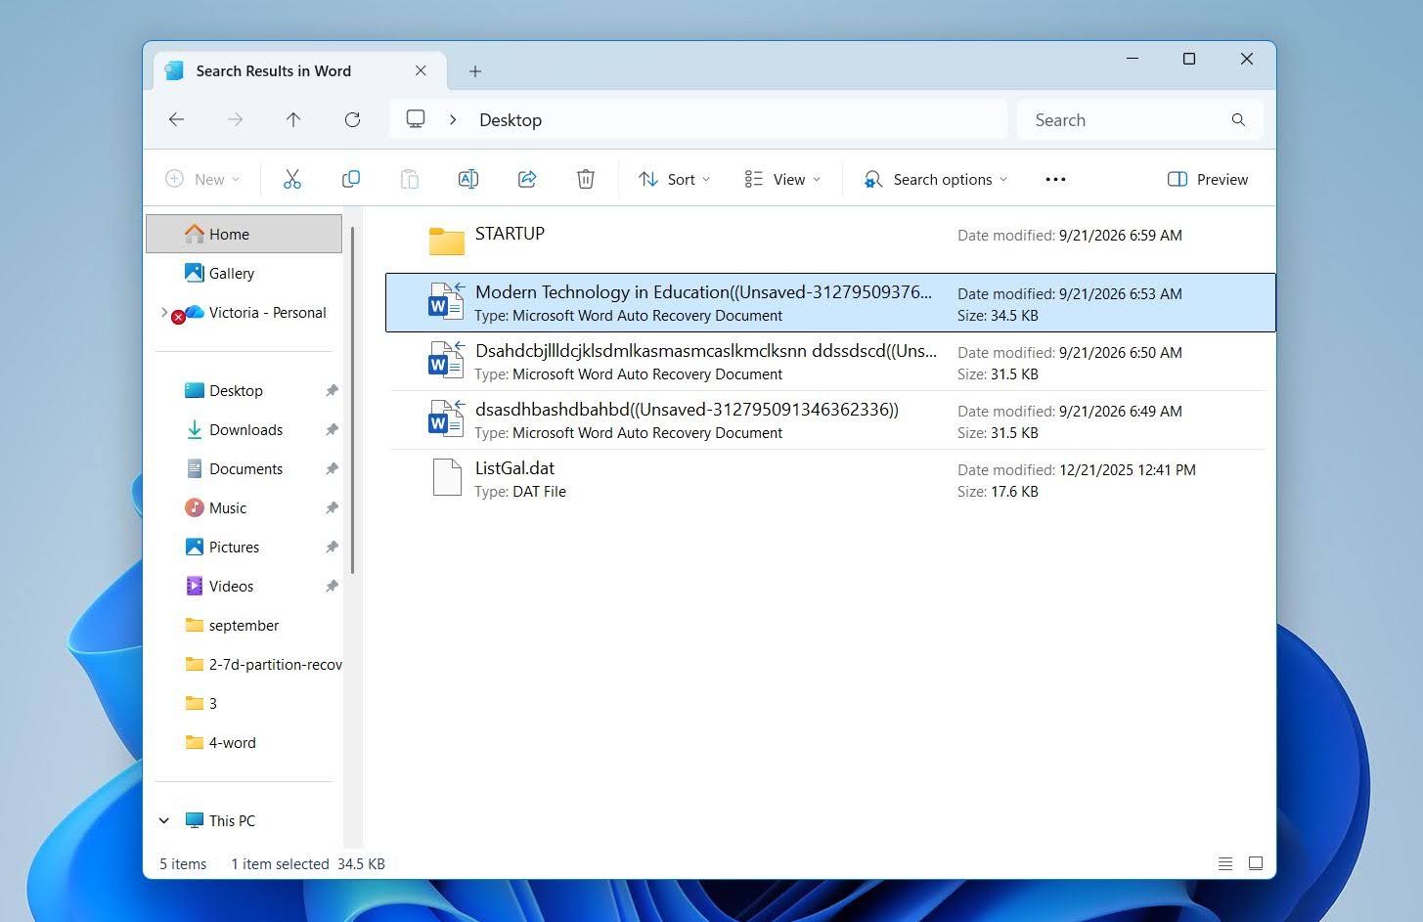Image resolution: width=1423 pixels, height=922 pixels.
Task: Click "5 items" in status bar
Action: (183, 863)
